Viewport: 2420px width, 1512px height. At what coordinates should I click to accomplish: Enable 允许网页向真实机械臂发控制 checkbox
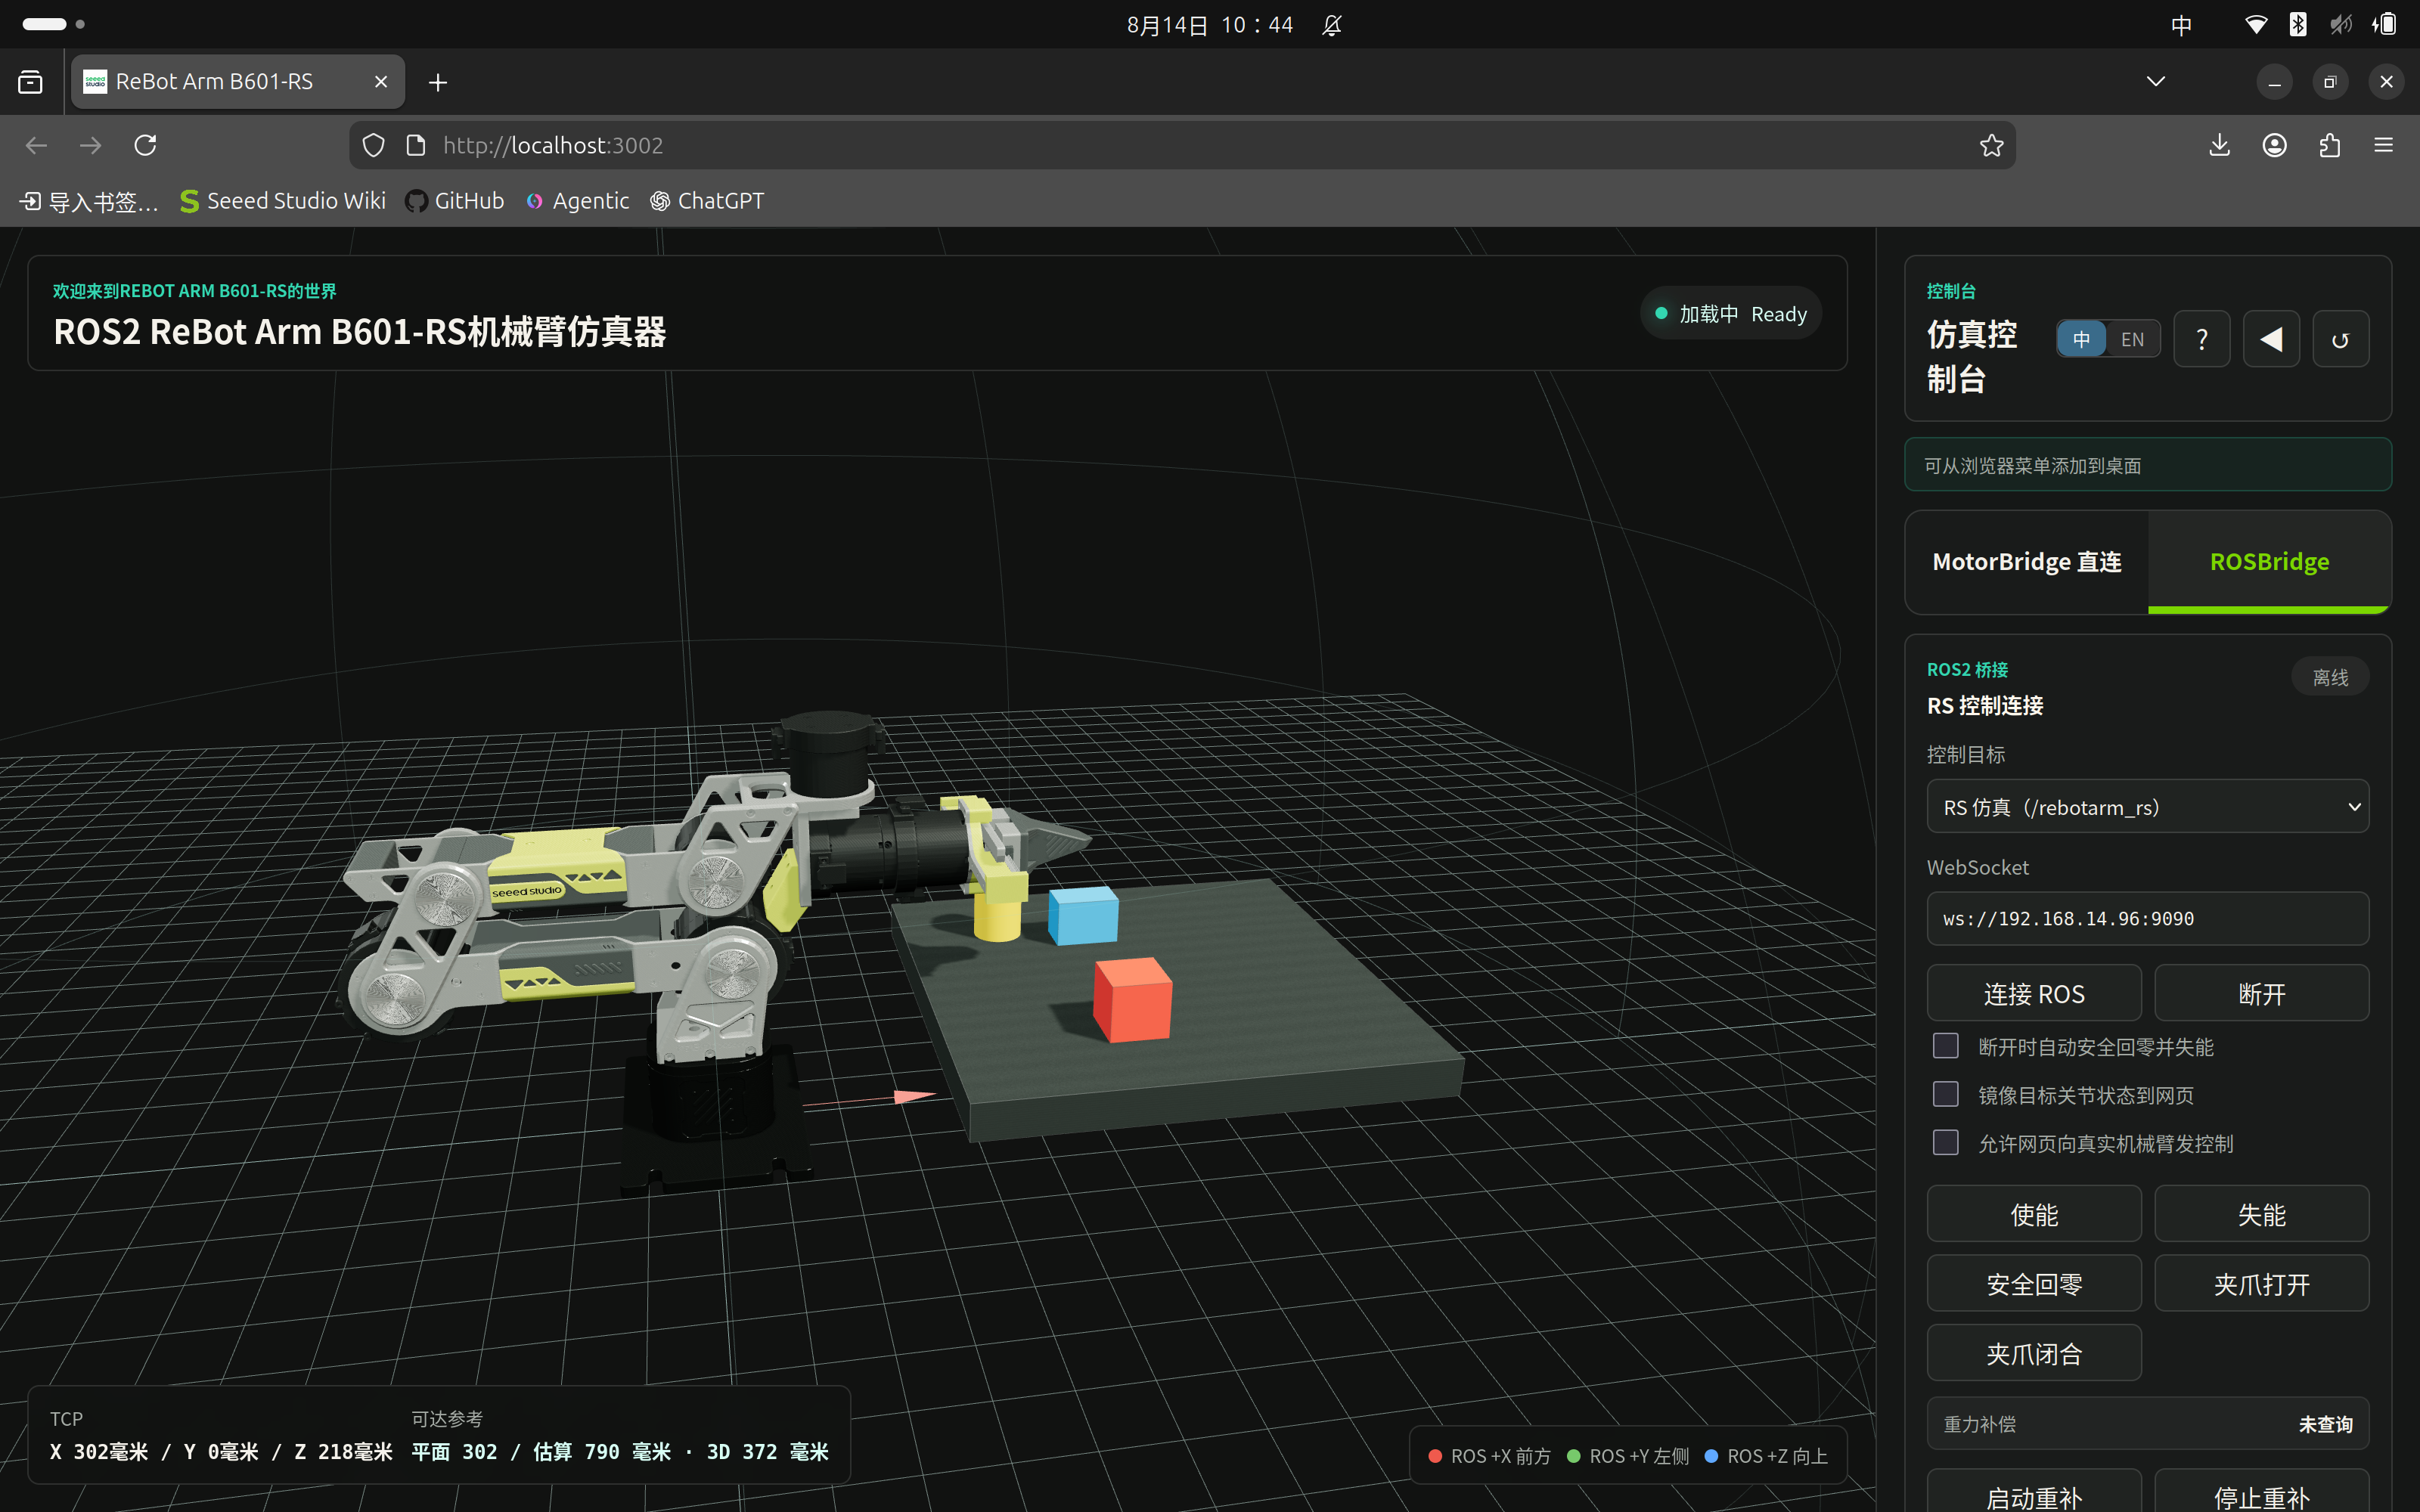1945,1142
